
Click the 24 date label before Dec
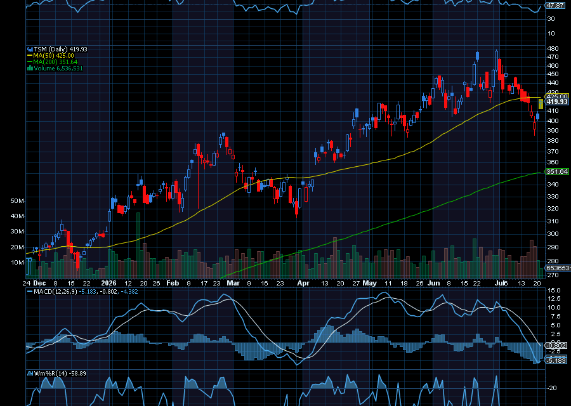[x=26, y=283]
